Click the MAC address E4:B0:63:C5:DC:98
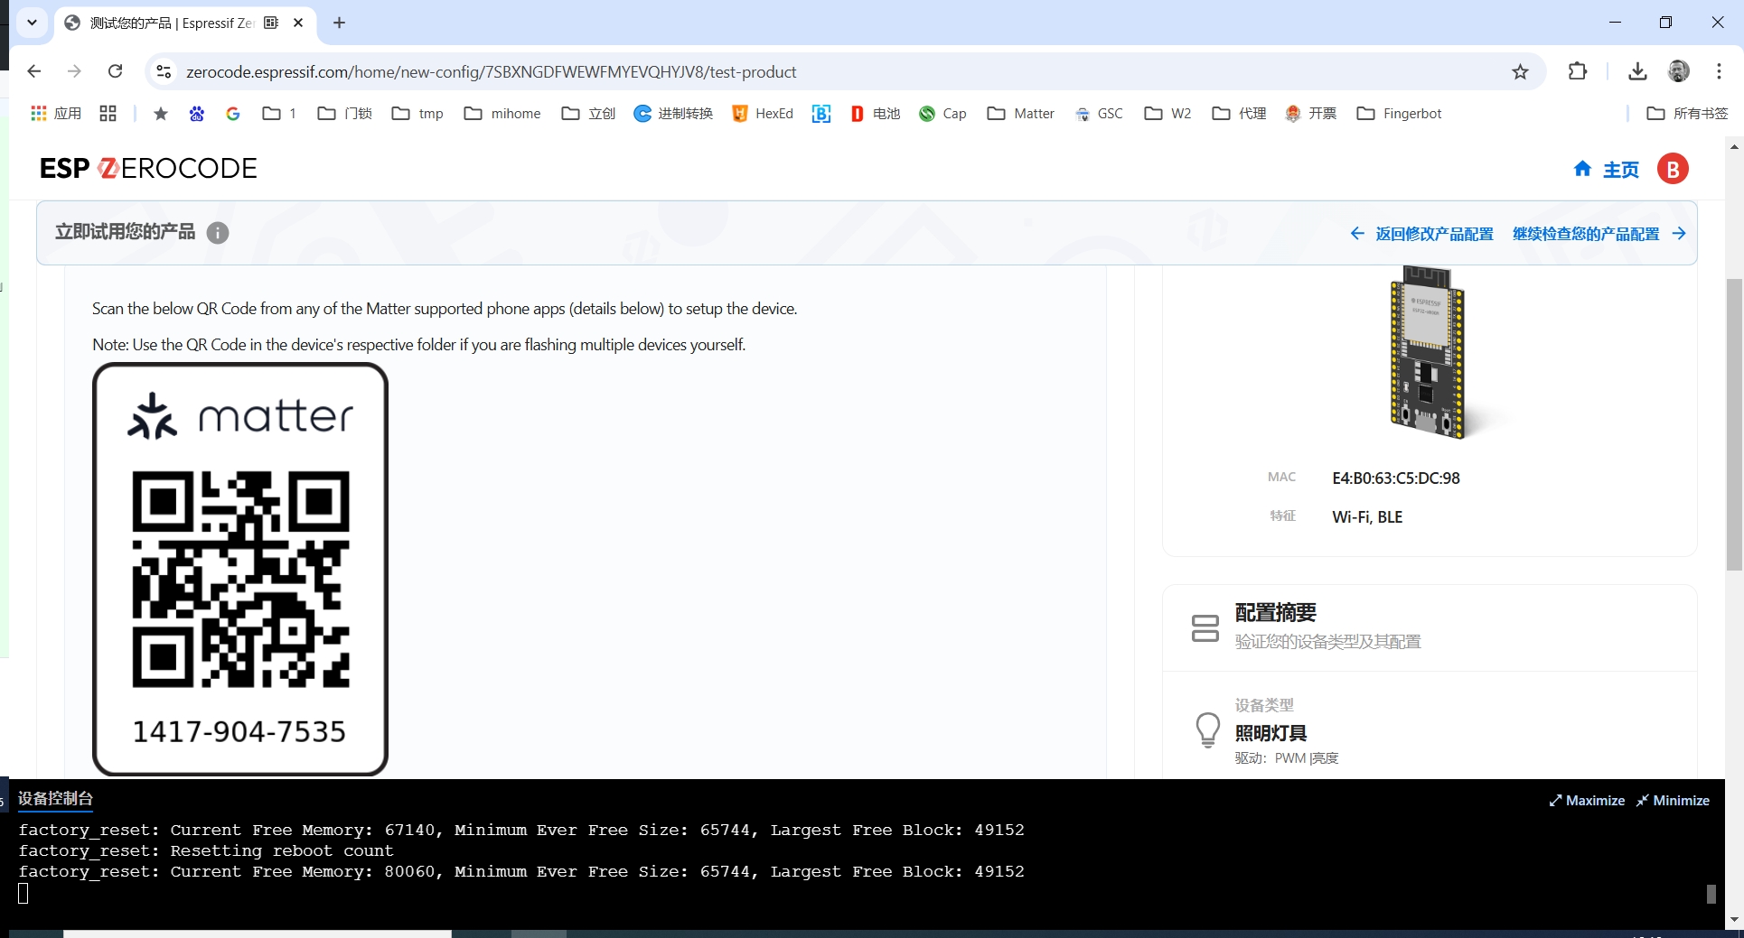1744x938 pixels. coord(1396,478)
